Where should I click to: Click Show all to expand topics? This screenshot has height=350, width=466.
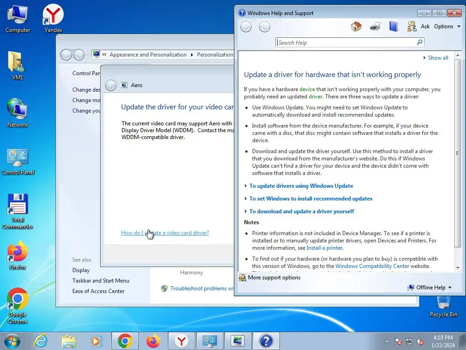[436, 58]
